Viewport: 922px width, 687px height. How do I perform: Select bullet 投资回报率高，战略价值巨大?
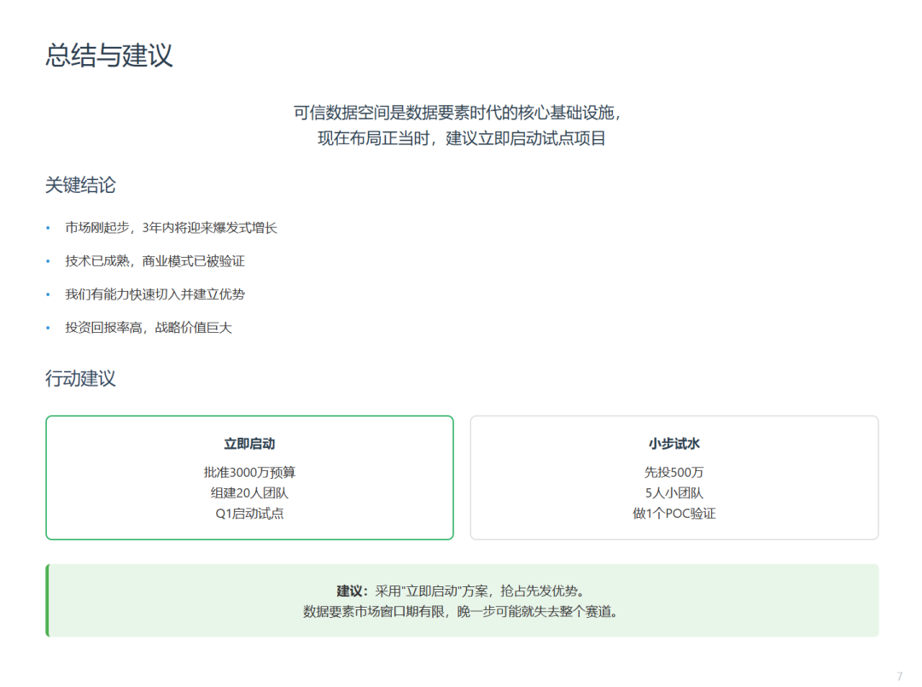[x=149, y=328]
